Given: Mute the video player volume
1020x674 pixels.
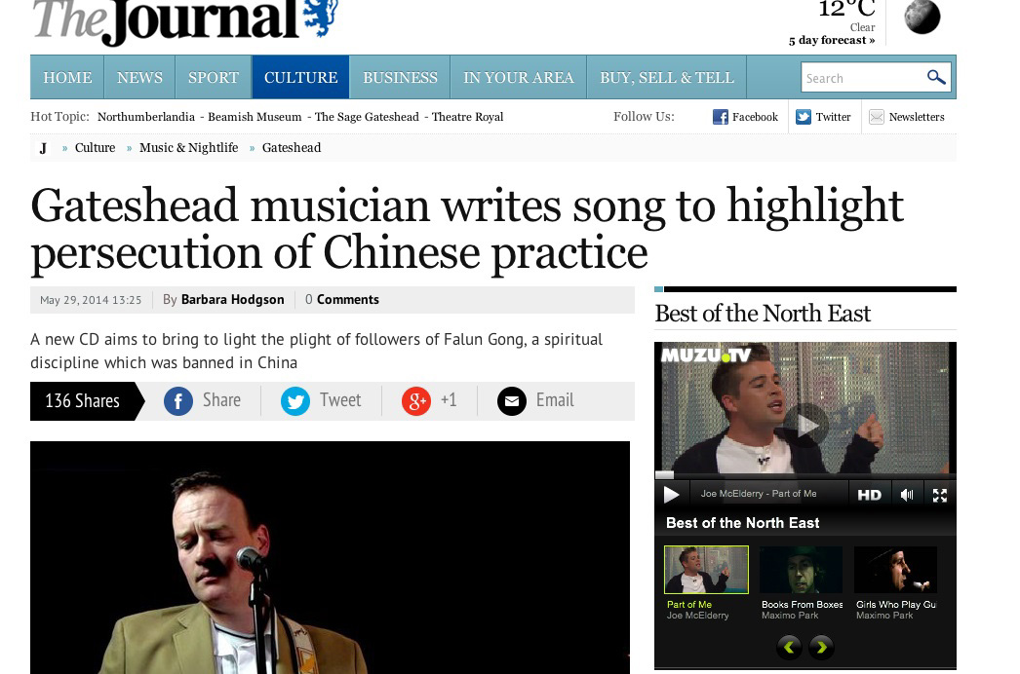Looking at the screenshot, I should tap(907, 495).
